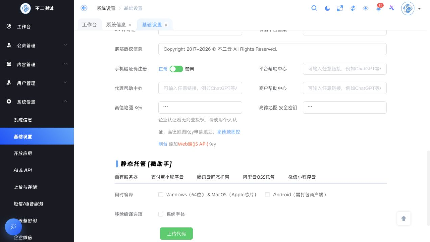Click the blue floating spinner button
The image size is (430, 242).
pyautogui.click(x=14, y=227)
